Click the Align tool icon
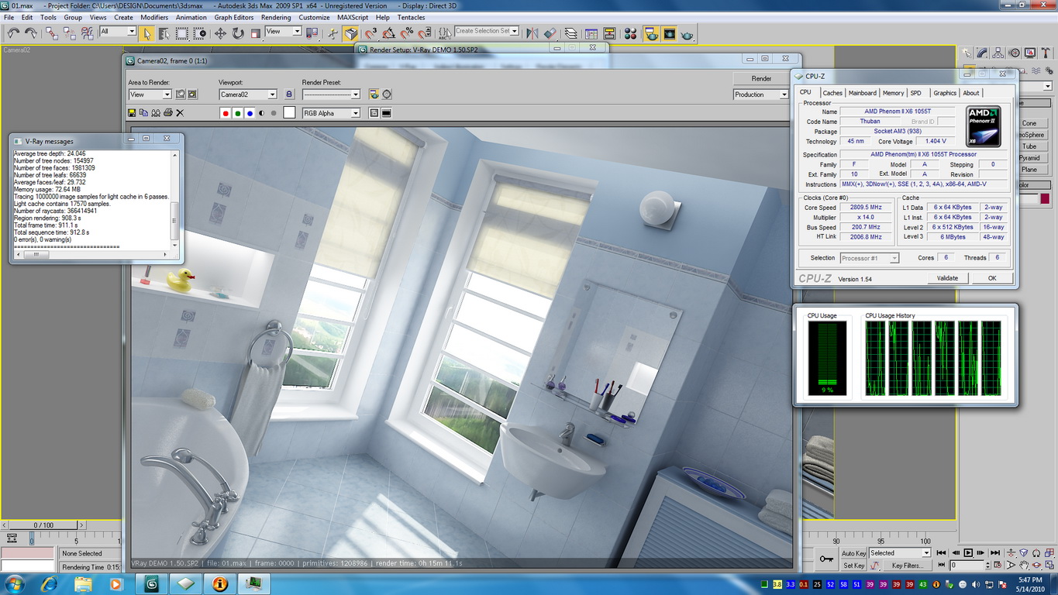Screen dimensions: 1058x595 pos(550,33)
